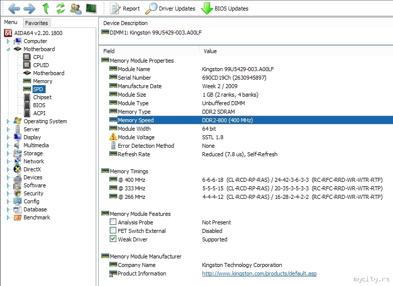393x286 pixels.
Task: Collapse the Motherboard tree node
Action: 8,49
